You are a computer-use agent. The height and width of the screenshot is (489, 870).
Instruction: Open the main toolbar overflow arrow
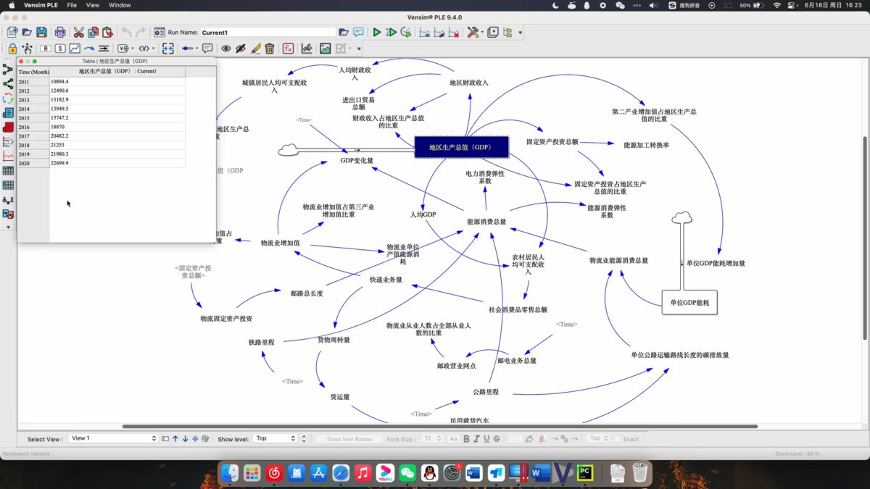pos(520,33)
